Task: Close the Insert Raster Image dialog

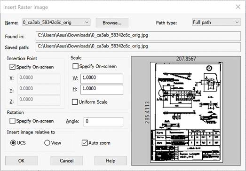Action: coord(238,7)
